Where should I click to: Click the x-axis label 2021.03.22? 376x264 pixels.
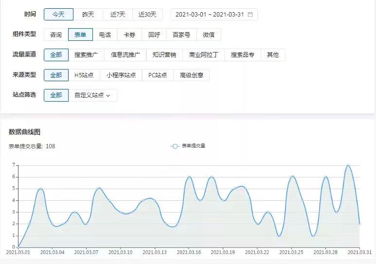pyautogui.click(x=257, y=252)
